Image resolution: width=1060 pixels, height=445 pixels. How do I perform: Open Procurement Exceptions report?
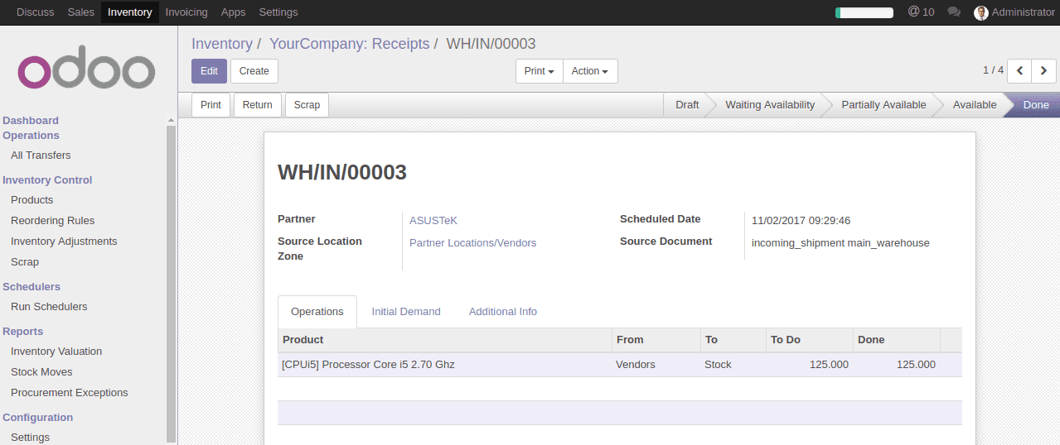click(x=70, y=393)
